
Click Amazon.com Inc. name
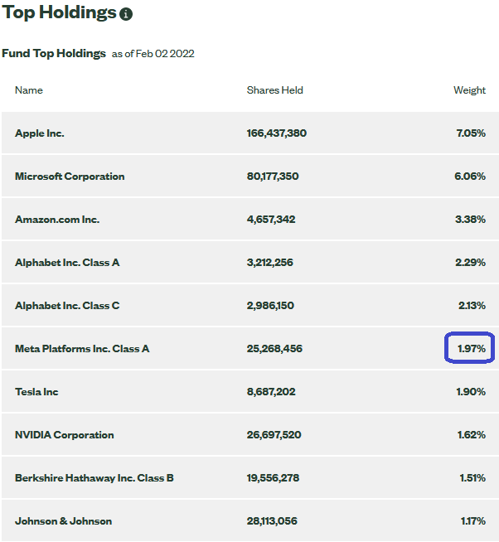click(57, 220)
